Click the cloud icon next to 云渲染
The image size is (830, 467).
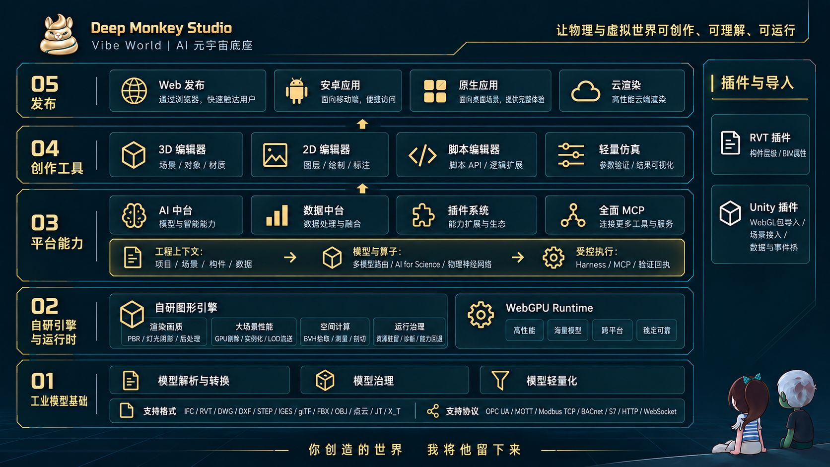586,91
